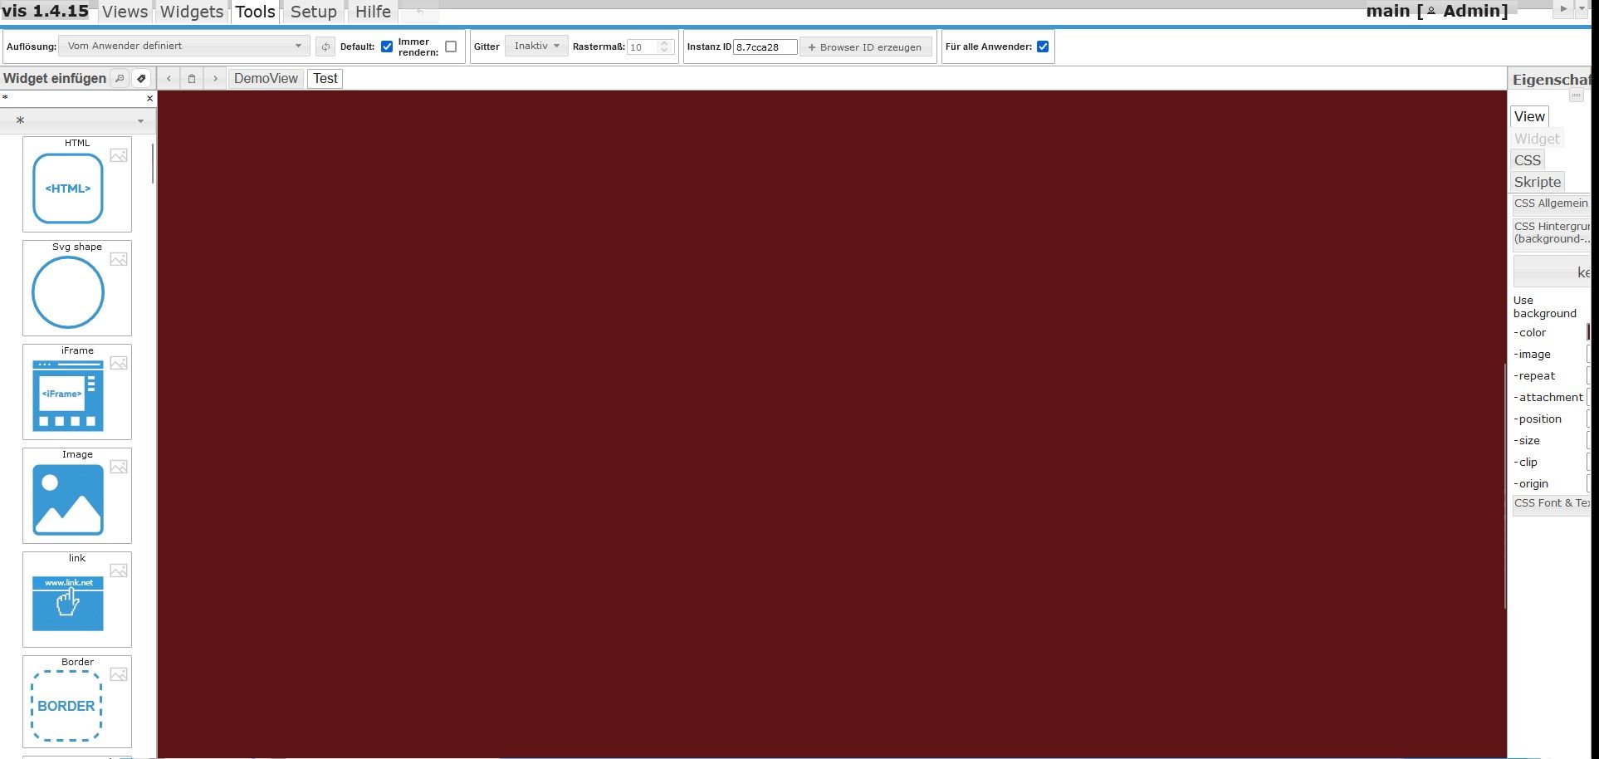
Task: Select the Test view tab
Action: coord(325,79)
